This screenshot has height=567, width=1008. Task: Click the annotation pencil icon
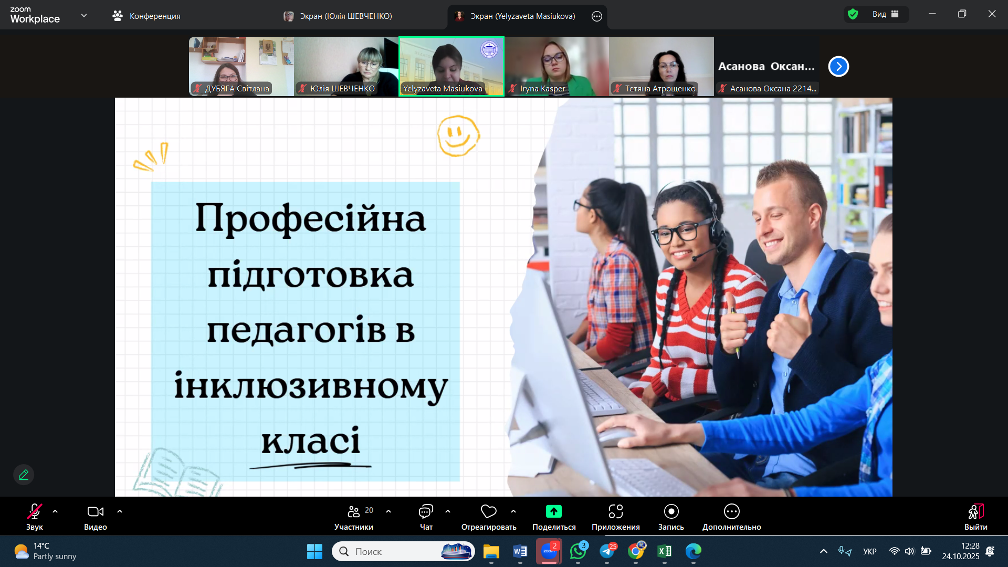(x=24, y=475)
